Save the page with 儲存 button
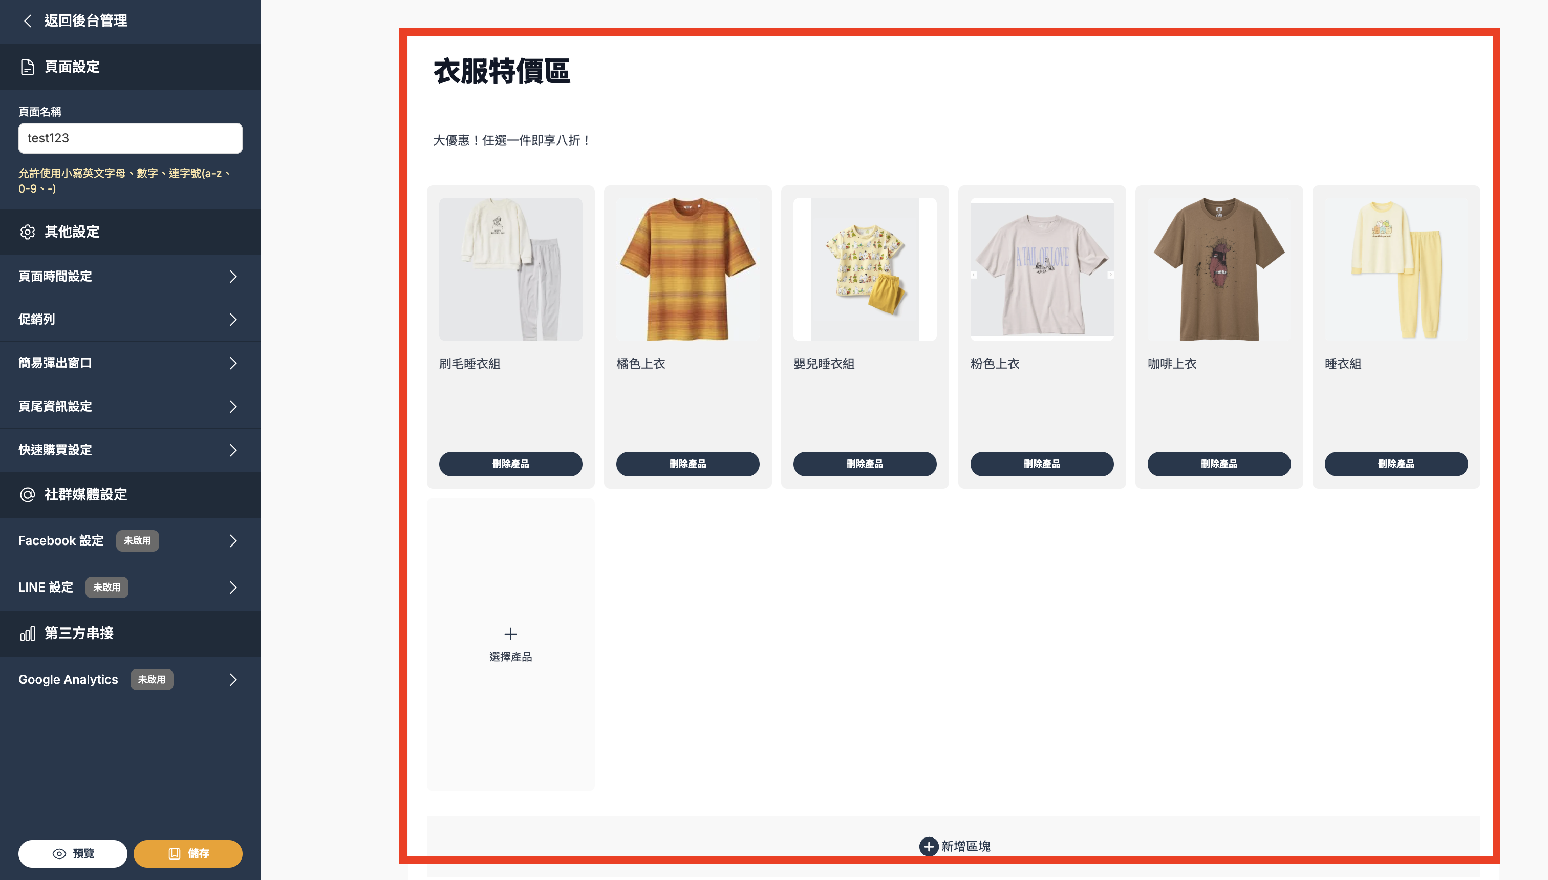 point(188,854)
